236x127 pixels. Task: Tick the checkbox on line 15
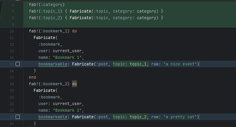pos(18,64)
